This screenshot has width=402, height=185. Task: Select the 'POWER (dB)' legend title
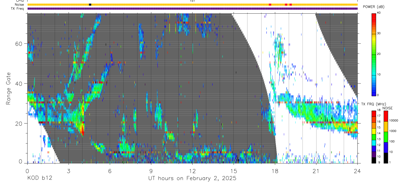374,7
